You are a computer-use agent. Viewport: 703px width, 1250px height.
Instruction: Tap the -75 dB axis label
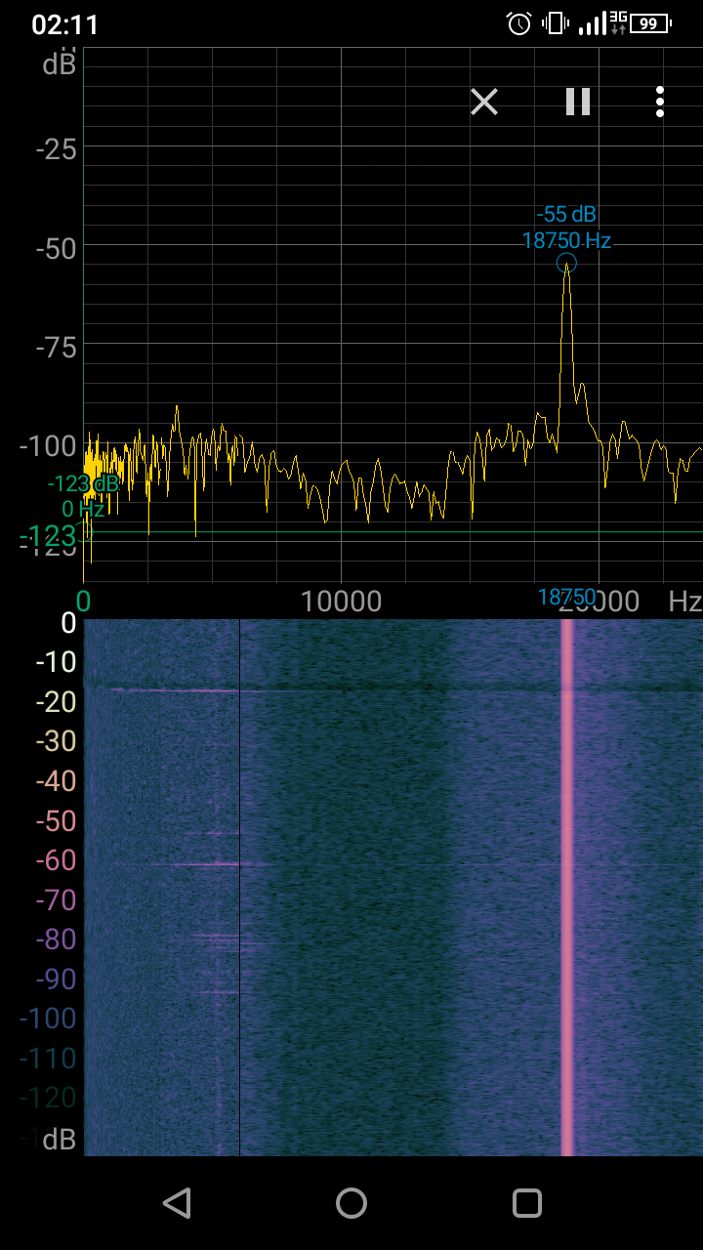point(56,348)
